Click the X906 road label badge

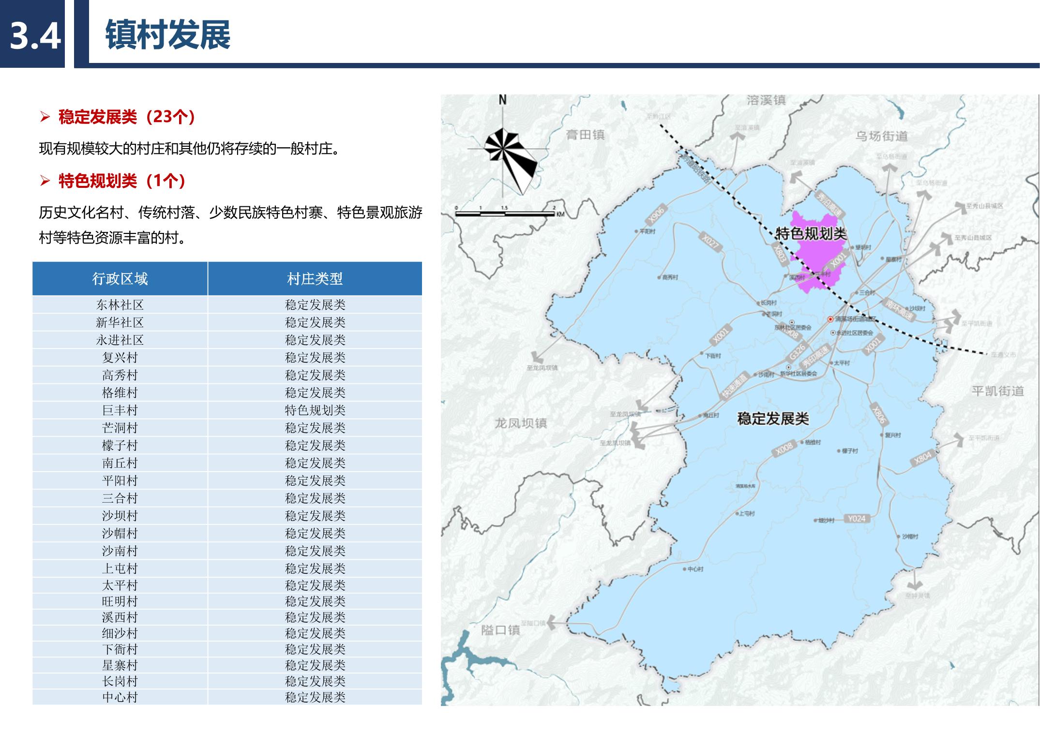(657, 215)
